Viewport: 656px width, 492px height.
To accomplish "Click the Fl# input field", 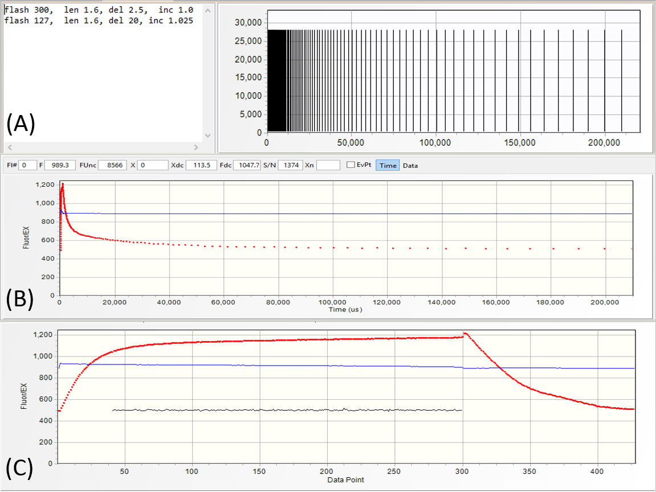I will tap(27, 165).
